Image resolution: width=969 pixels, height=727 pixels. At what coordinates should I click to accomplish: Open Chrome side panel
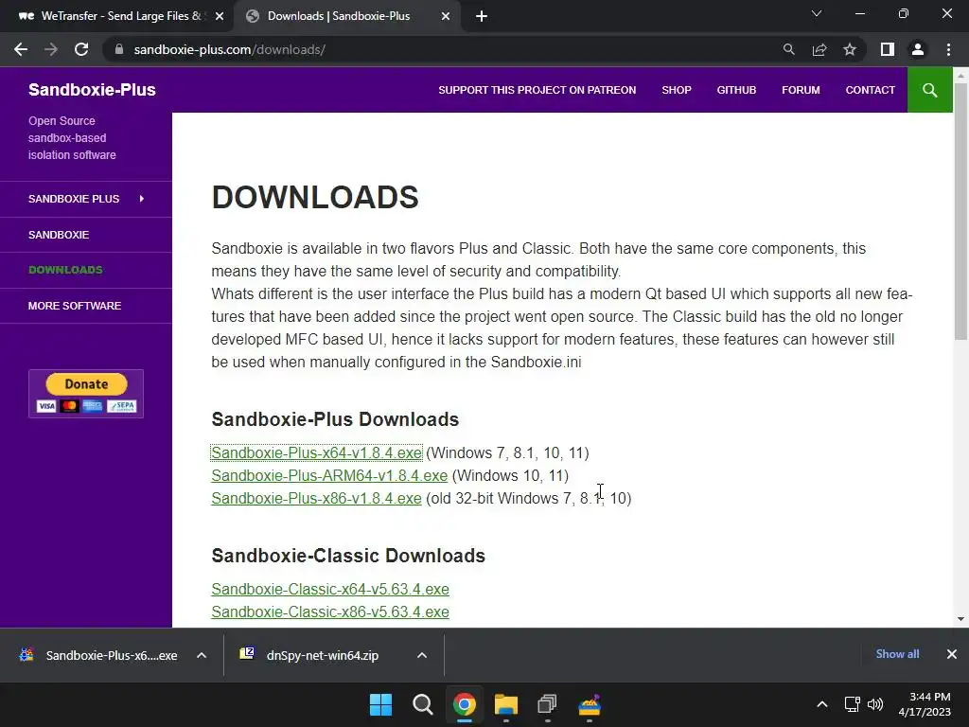[888, 49]
